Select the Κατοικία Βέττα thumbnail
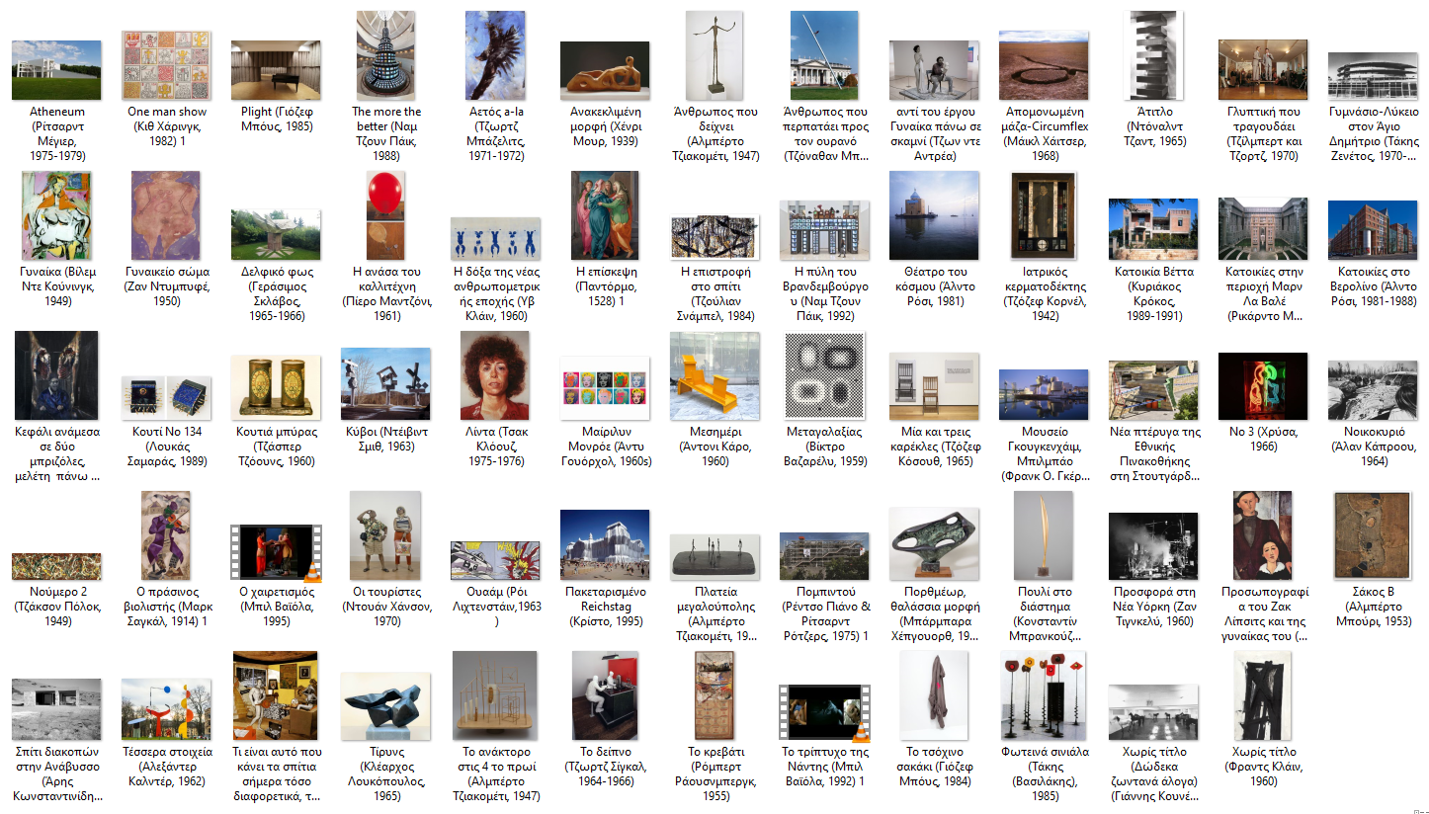The height and width of the screenshot is (814, 1429). pos(1153,229)
